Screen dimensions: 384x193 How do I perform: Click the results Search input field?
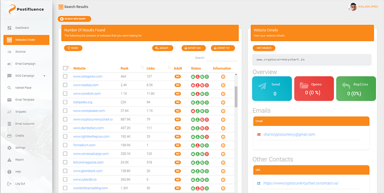click(222, 58)
